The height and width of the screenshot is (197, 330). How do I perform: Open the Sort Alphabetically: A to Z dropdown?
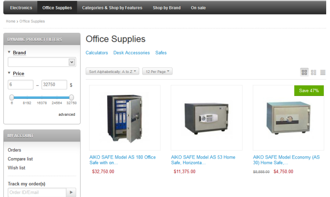tap(113, 72)
